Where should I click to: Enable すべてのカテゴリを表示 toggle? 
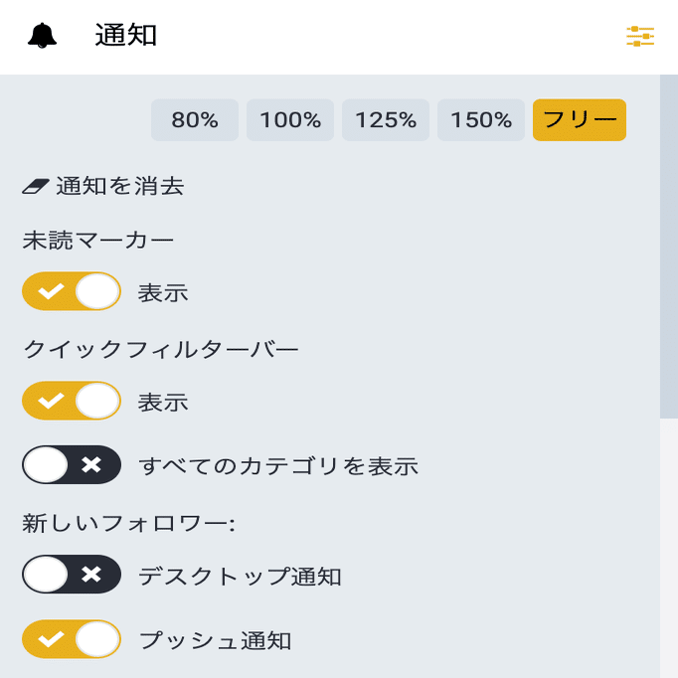click(72, 465)
